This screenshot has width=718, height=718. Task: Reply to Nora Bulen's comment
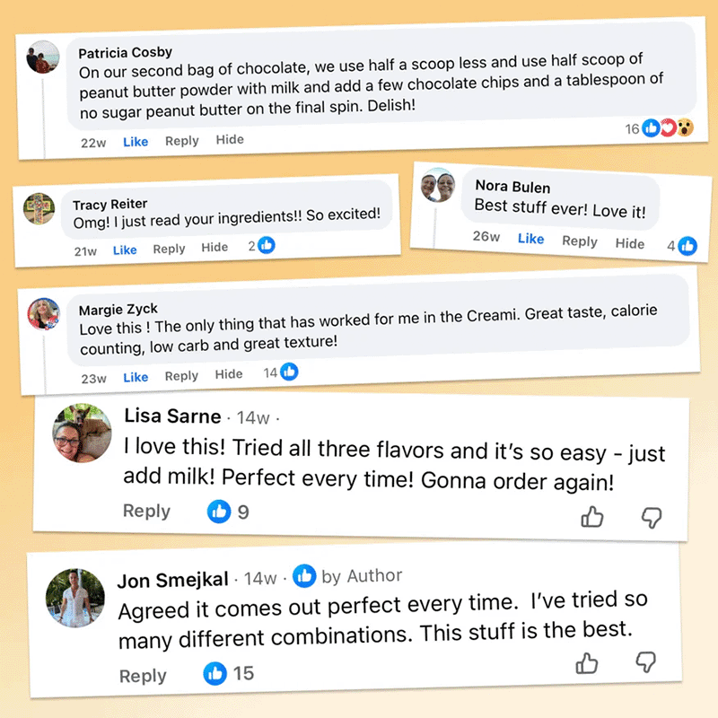[x=580, y=241]
